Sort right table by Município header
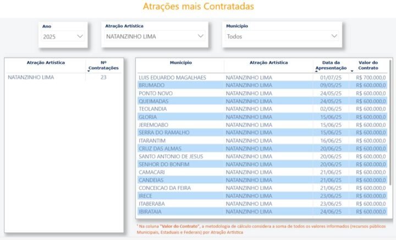This screenshot has height=240, width=396. tap(181, 63)
